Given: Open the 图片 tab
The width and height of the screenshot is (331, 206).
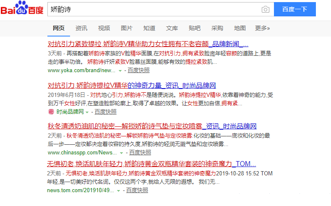Looking at the screenshot, I should (126, 28).
